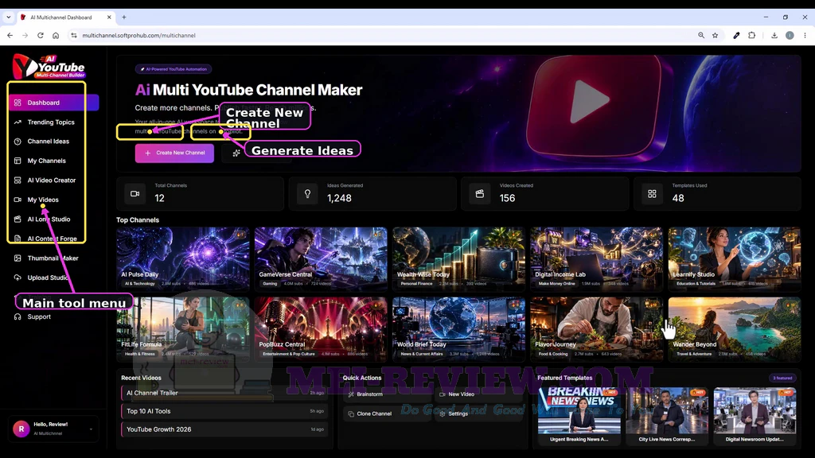Click the Trending Topics arrow icon
Viewport: 815px width, 458px height.
18,122
